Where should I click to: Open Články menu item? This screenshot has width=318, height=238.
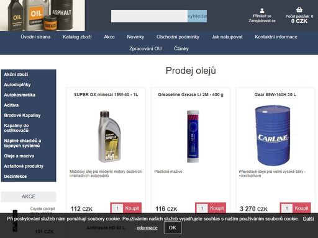[181, 48]
